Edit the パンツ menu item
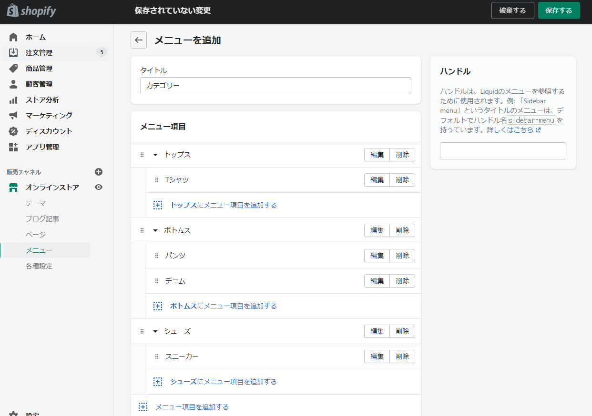The image size is (592, 416). pos(377,256)
